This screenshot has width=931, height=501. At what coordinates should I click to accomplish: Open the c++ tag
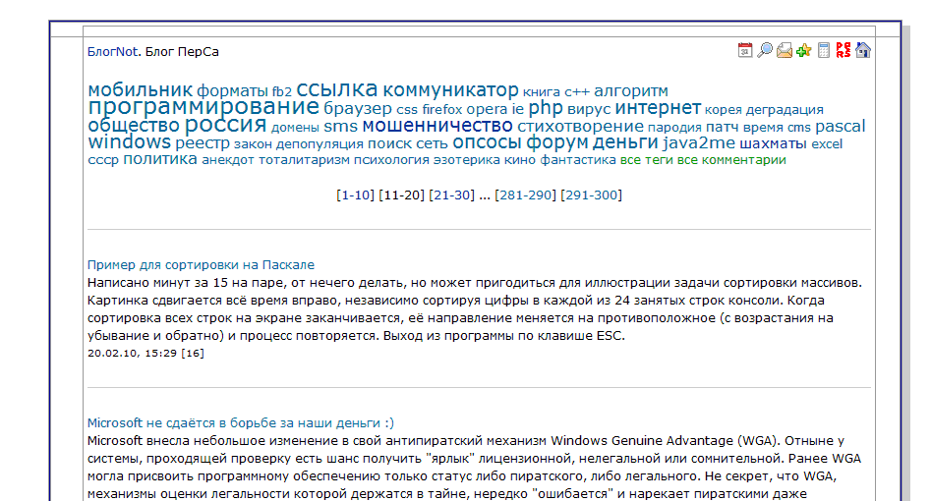(576, 92)
